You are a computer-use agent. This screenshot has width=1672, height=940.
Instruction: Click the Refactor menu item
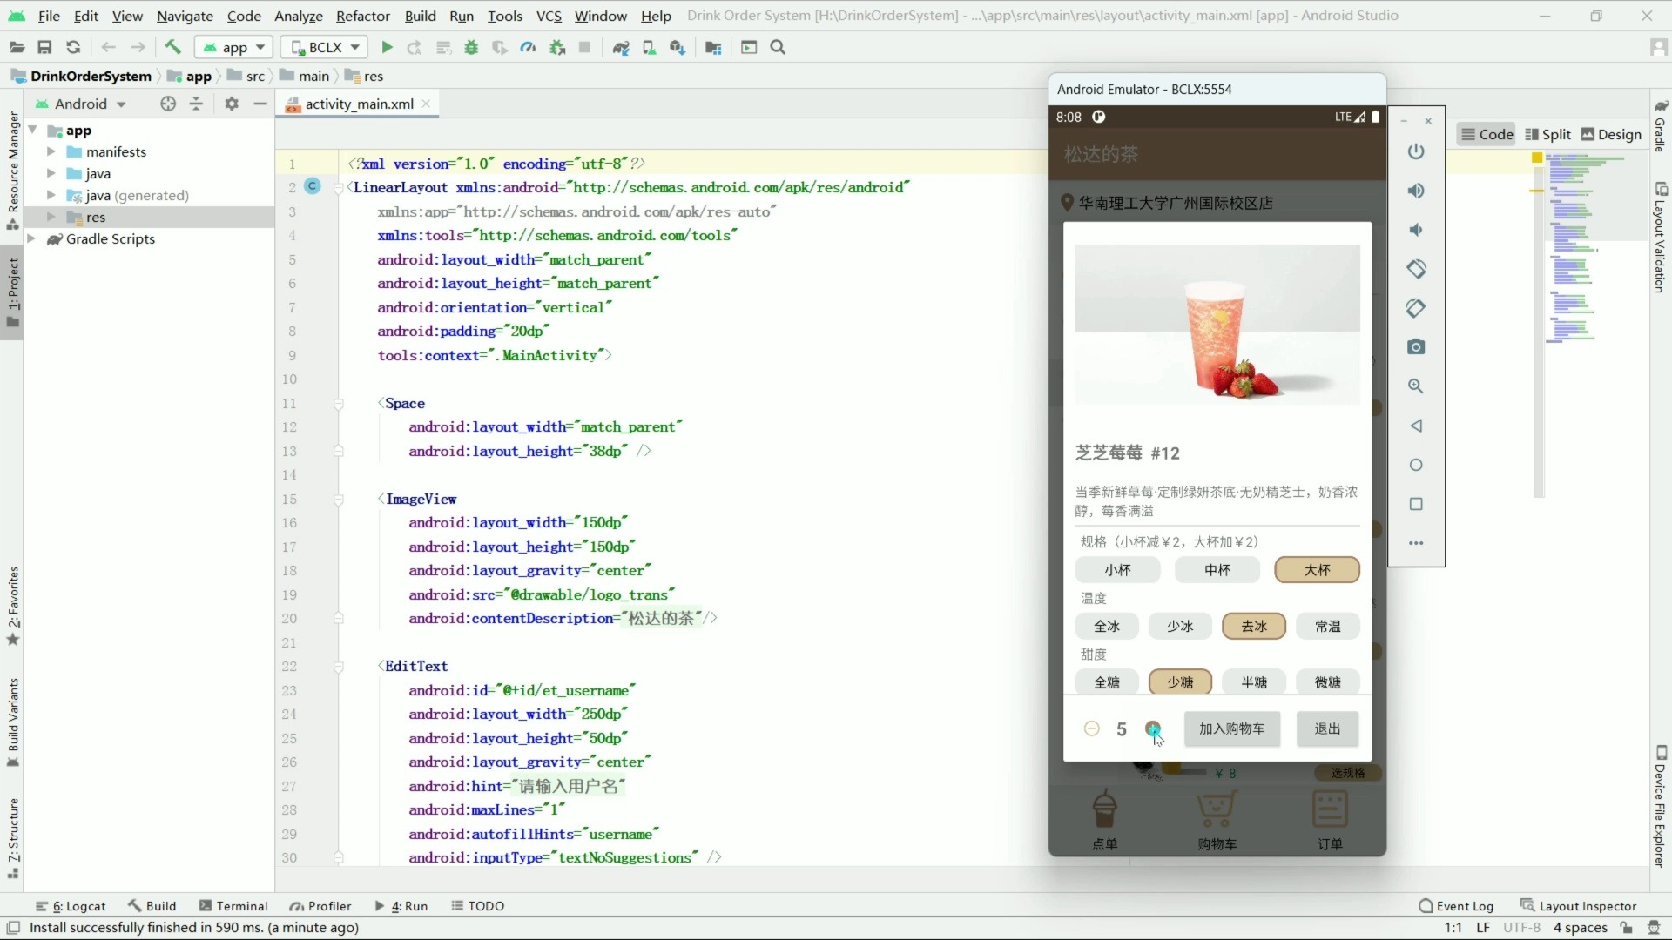(x=363, y=15)
